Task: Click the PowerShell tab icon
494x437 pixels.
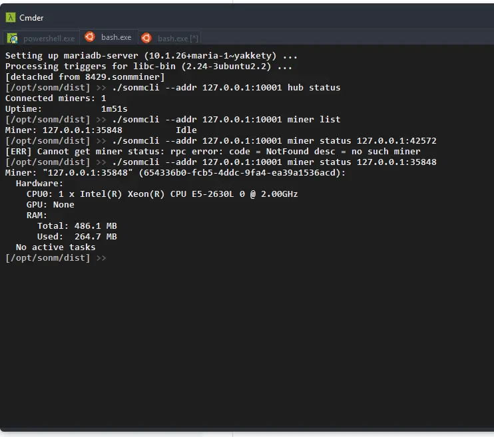Action: (x=13, y=39)
